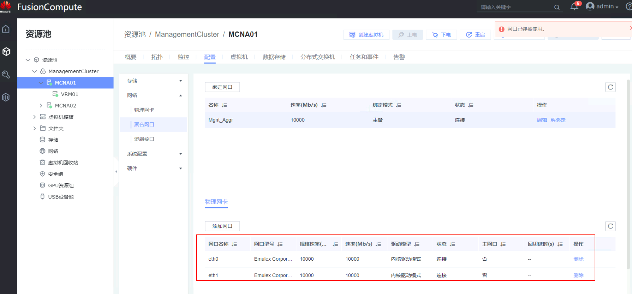
Task: Open the notification bell icon
Action: (574, 7)
